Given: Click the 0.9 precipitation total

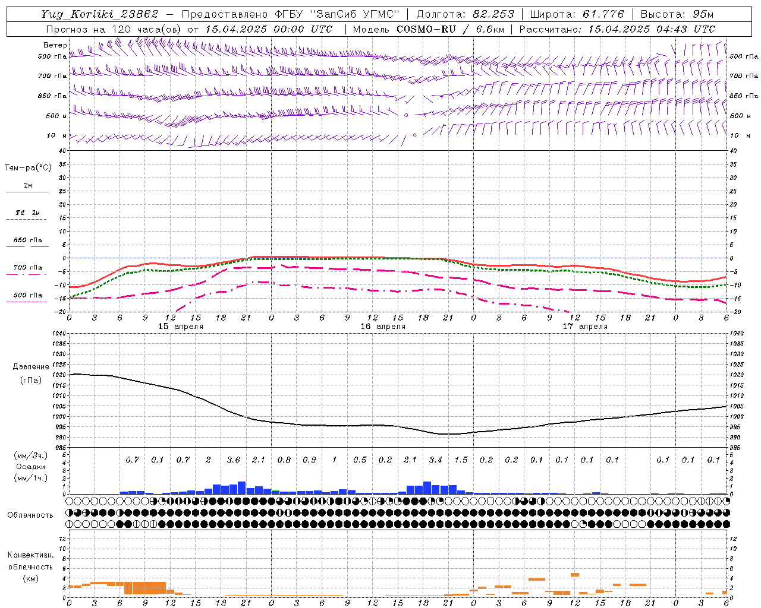Looking at the screenshot, I should point(309,460).
